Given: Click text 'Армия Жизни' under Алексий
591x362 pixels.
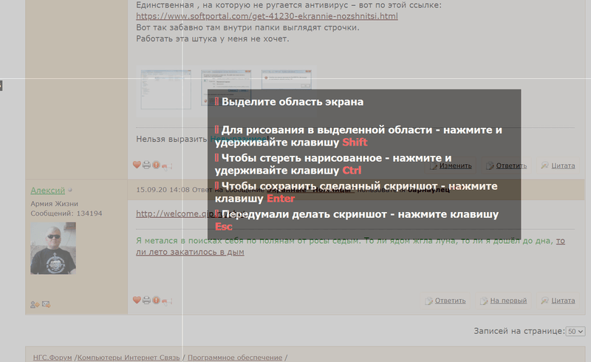Looking at the screenshot, I should 54,204.
